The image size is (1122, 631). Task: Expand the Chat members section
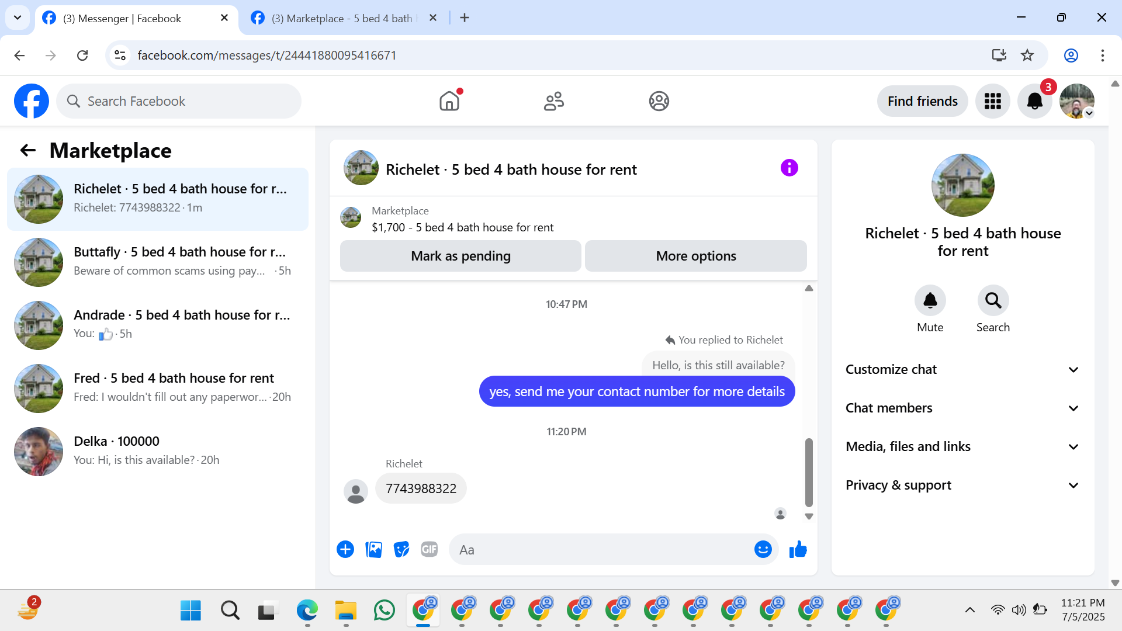pos(962,408)
